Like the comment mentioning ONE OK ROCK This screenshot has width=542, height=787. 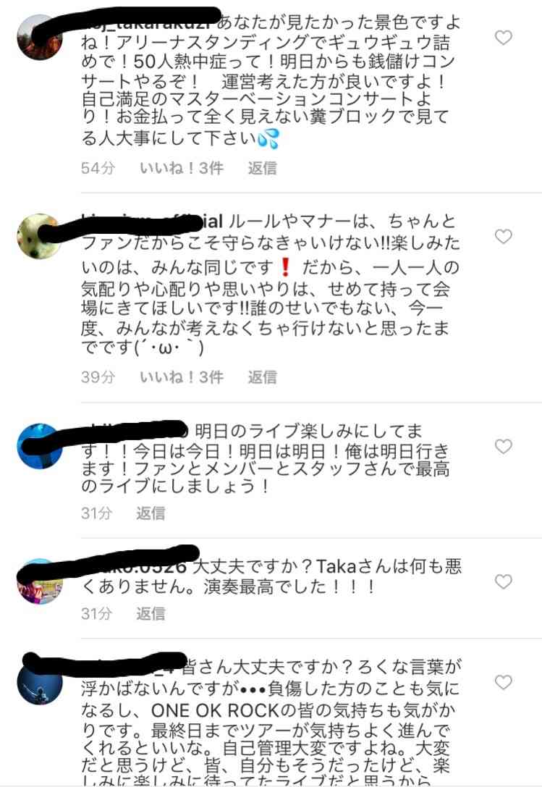(504, 682)
